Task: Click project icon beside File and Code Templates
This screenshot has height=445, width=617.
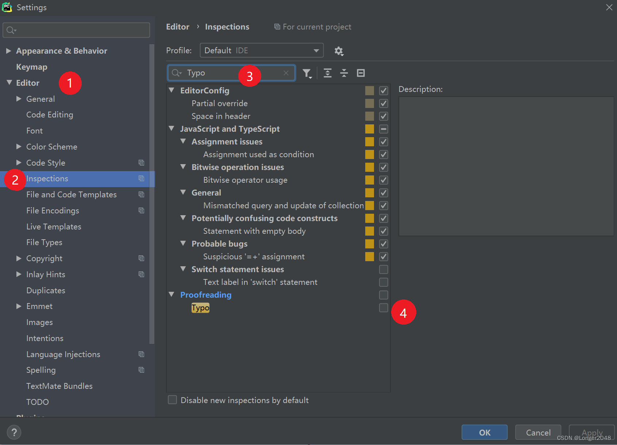Action: pyautogui.click(x=142, y=194)
